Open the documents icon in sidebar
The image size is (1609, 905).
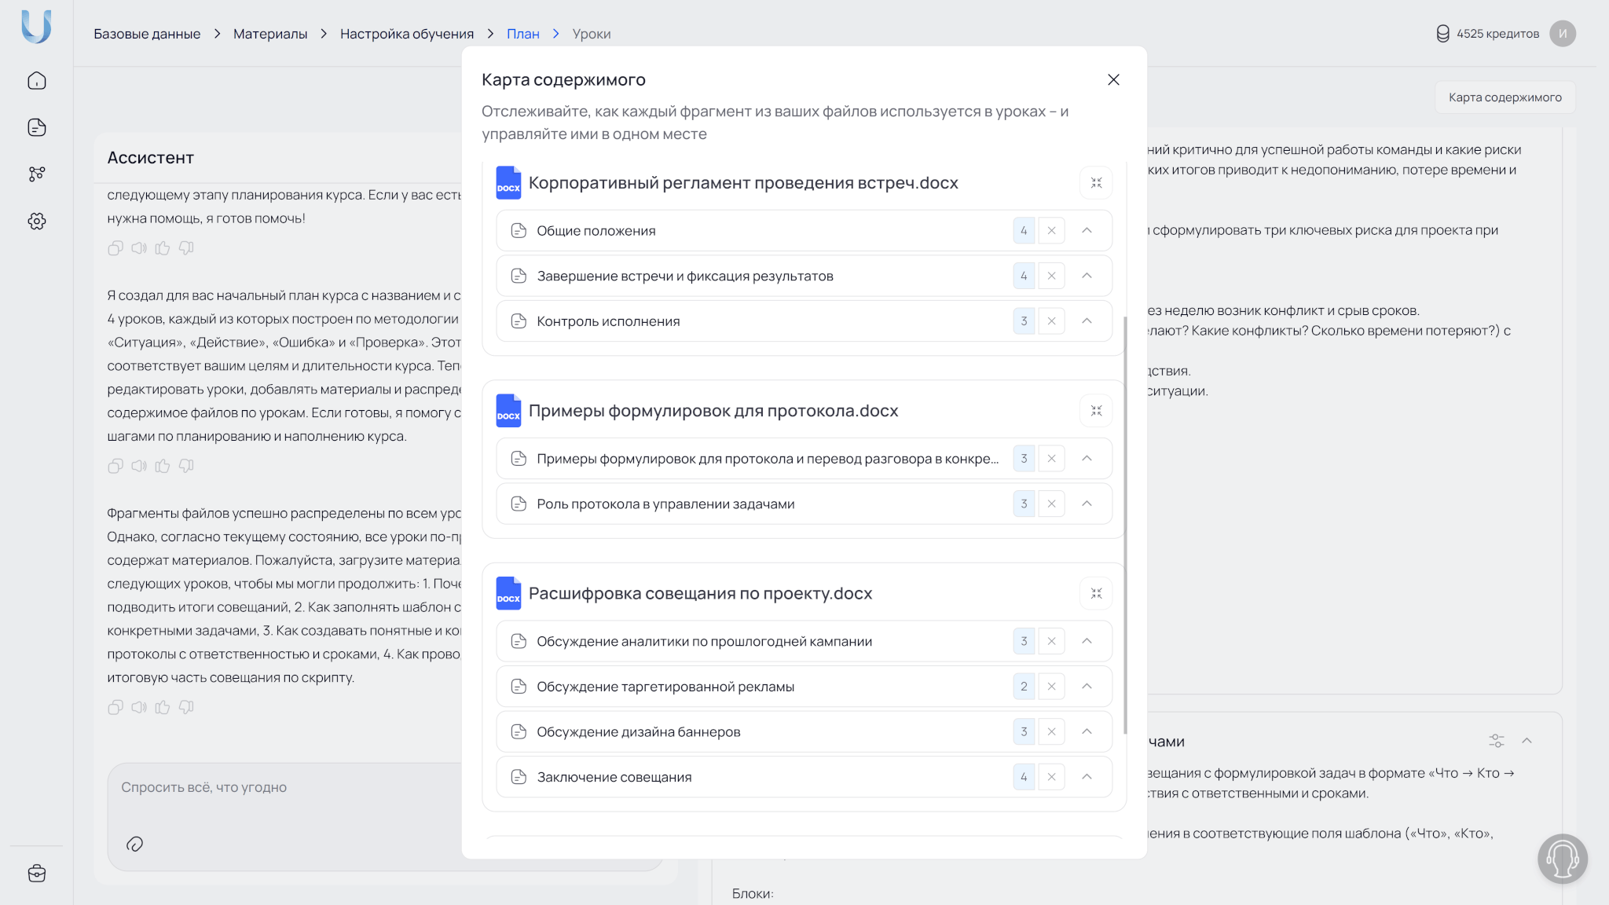point(37,127)
